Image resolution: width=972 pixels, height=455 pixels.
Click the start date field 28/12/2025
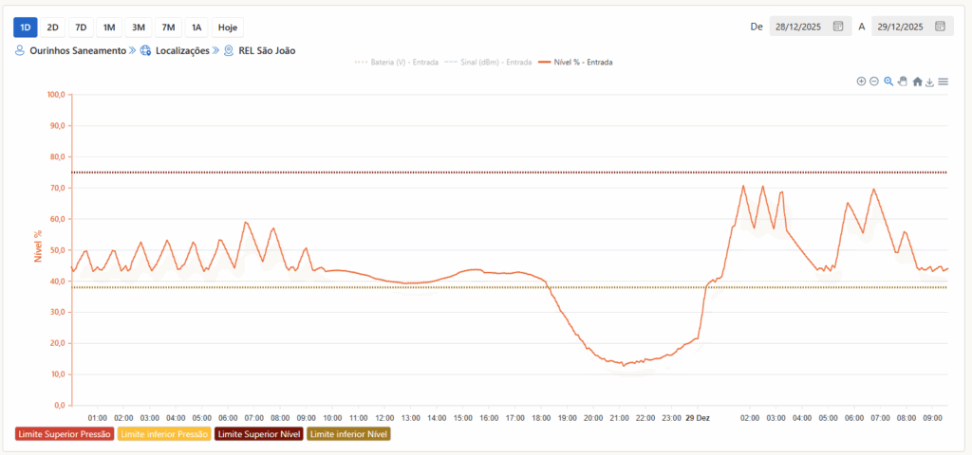tap(799, 27)
